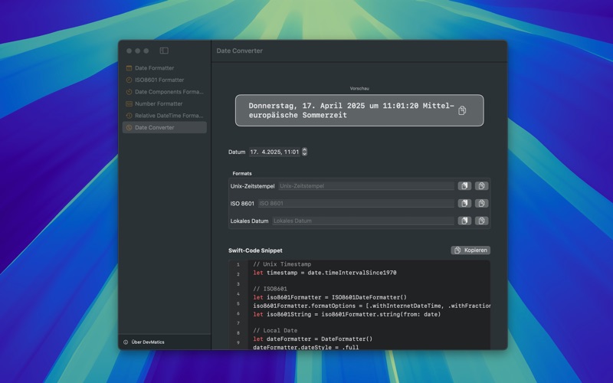Click the preview text 'Donnerstag, 17. April 2025'
The image size is (613, 383).
tap(306, 106)
